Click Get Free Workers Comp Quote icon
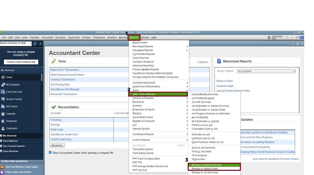This screenshot has width=314, height=175. click(2, 167)
